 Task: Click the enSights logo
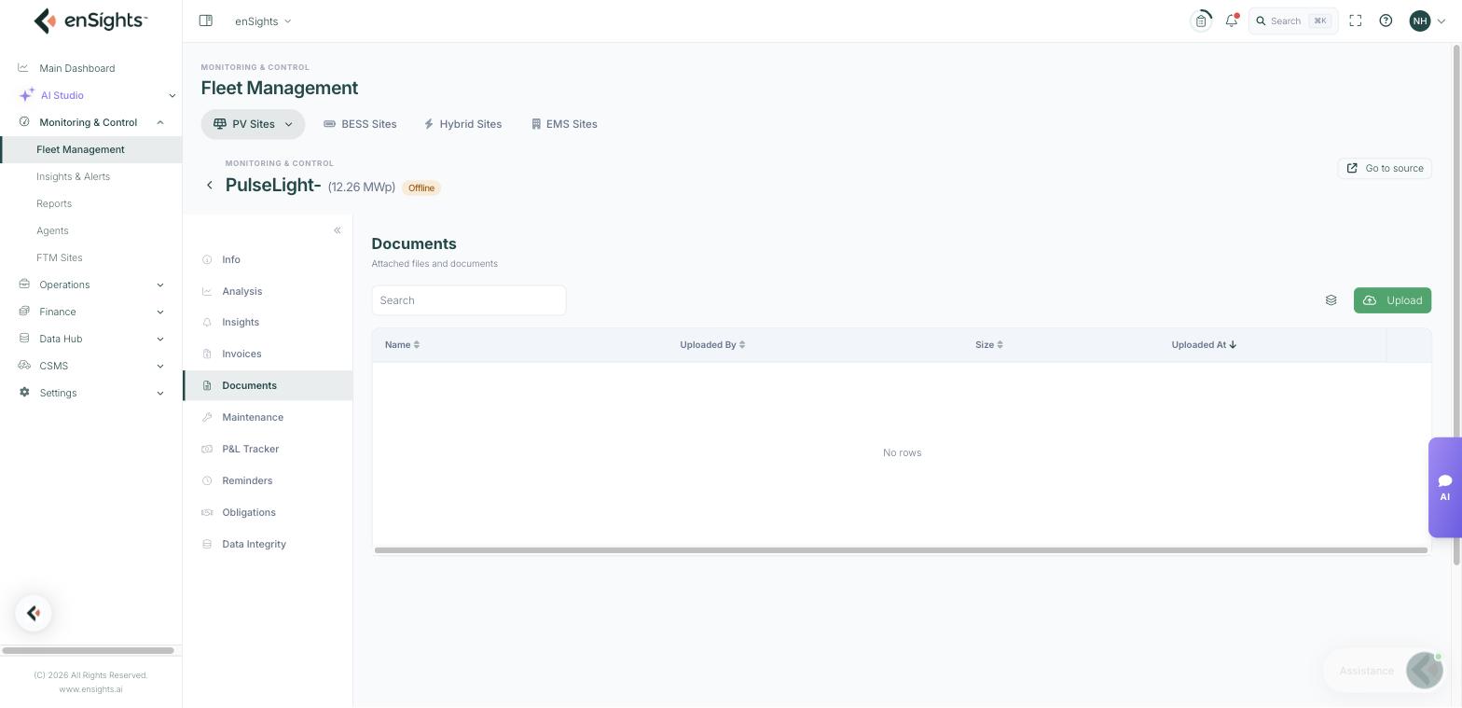[90, 21]
